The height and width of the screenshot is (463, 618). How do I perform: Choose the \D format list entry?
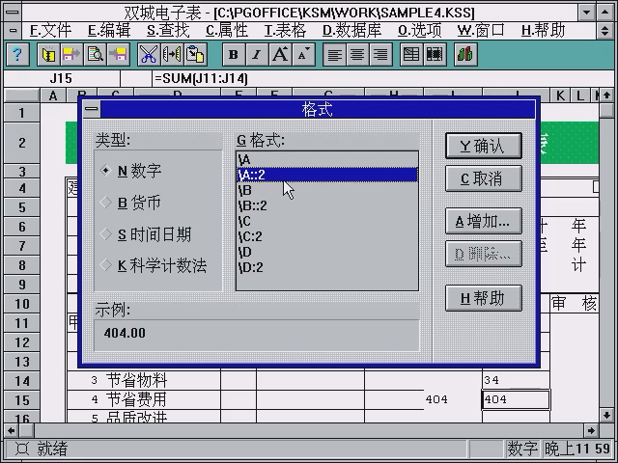pos(327,252)
